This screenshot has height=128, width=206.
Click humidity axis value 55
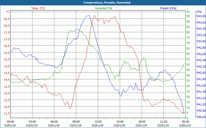188,59
